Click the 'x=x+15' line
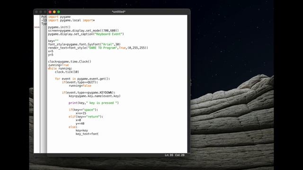 (81, 113)
